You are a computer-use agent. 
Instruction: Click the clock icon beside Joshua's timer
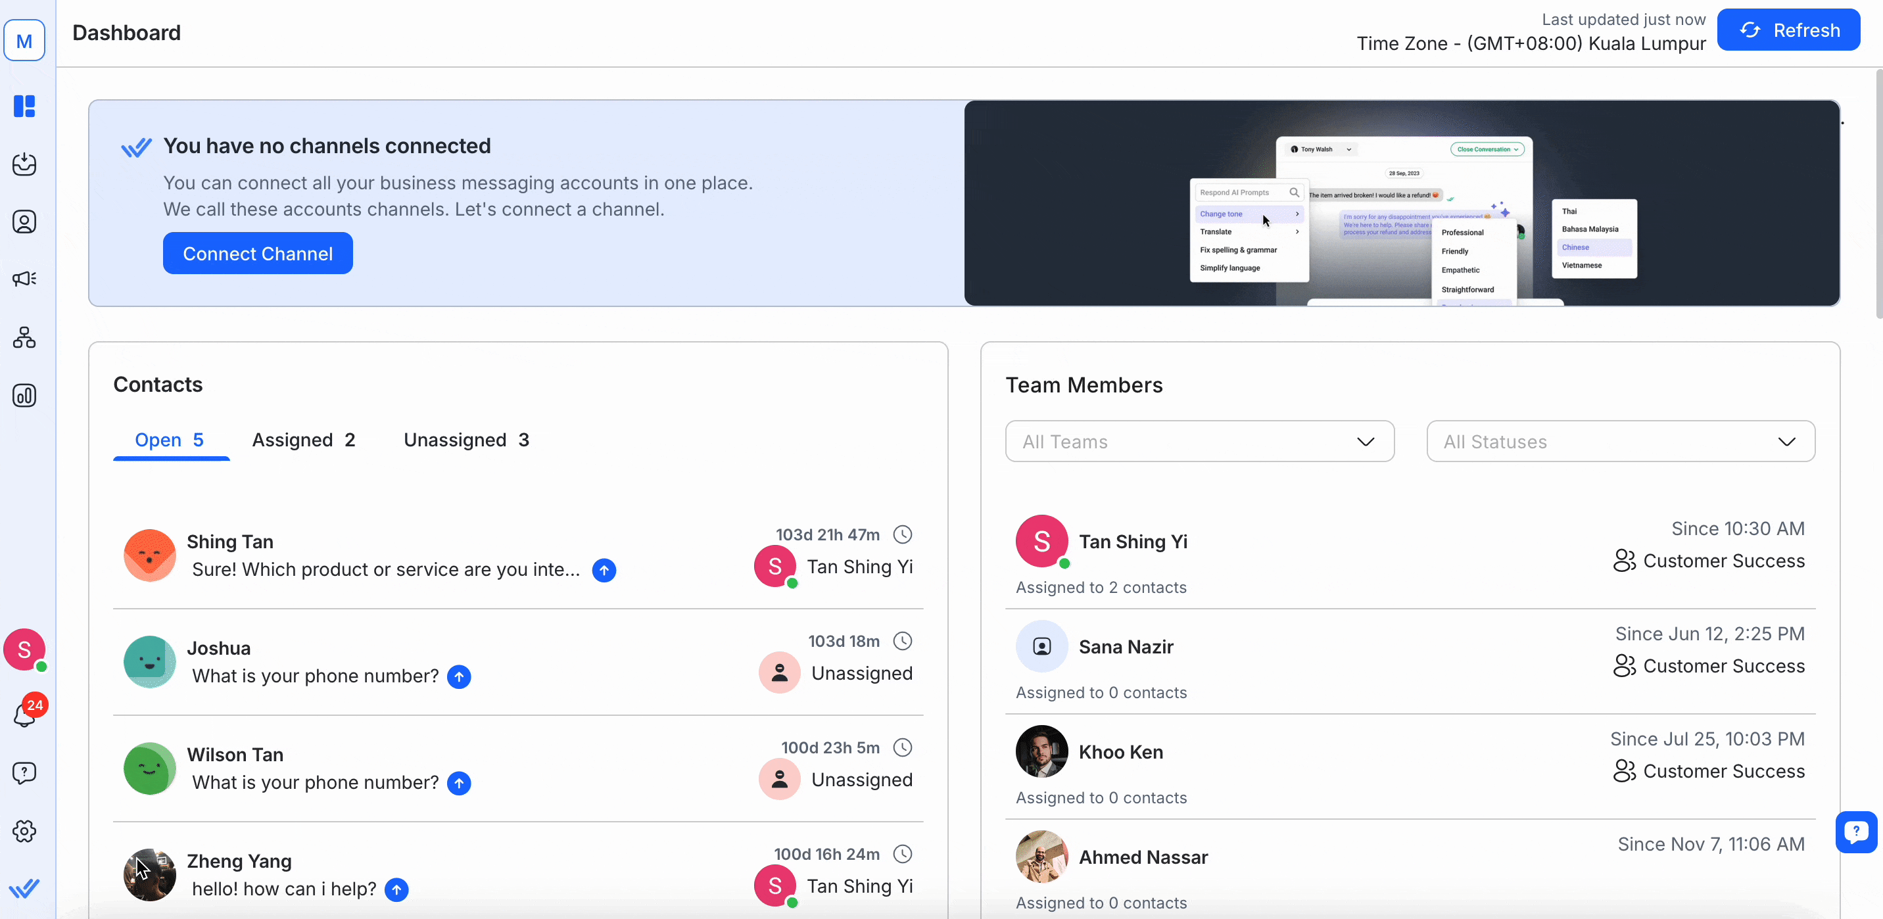pyautogui.click(x=903, y=641)
